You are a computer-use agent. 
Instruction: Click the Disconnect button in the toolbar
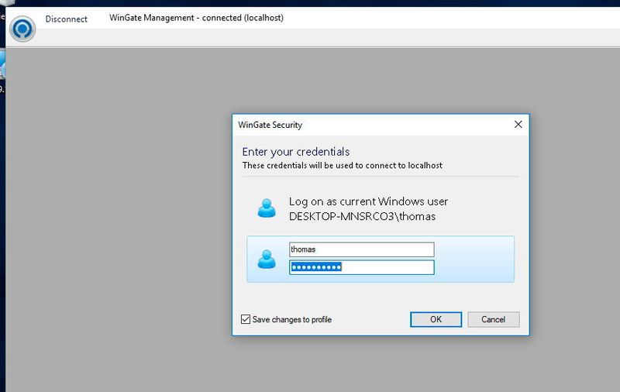[66, 19]
